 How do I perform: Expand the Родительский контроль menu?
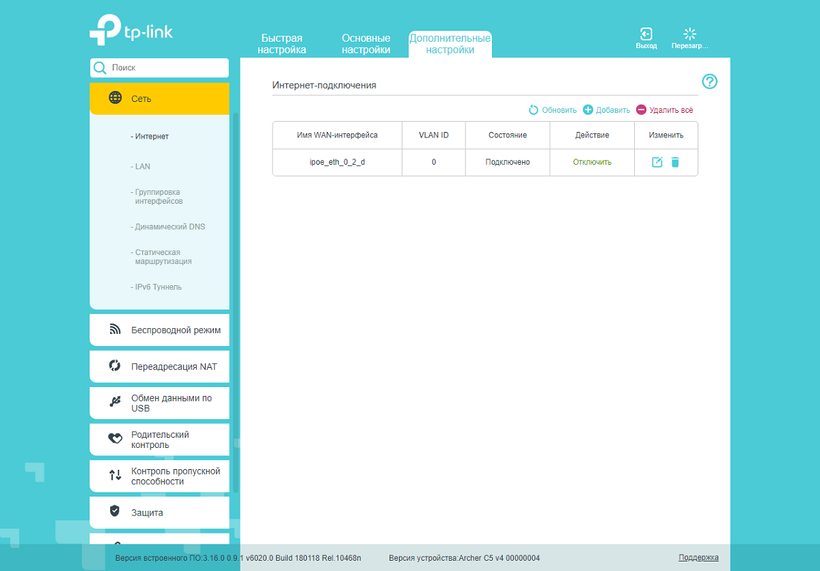[x=159, y=440]
